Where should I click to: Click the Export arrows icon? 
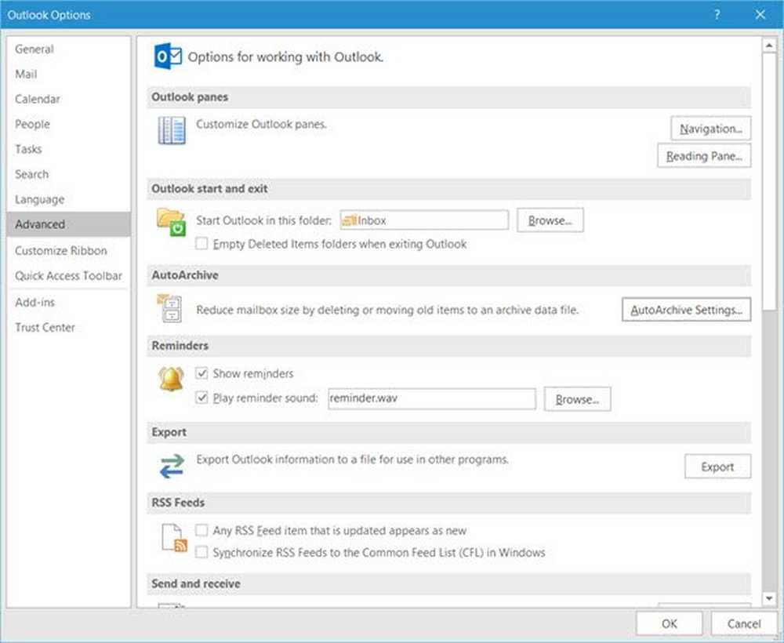coord(172,467)
